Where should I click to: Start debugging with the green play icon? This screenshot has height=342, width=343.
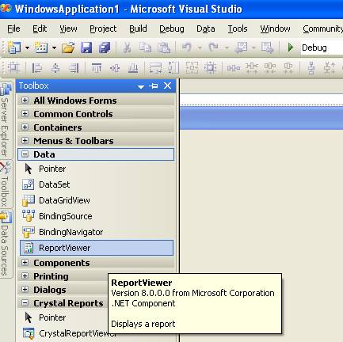click(x=291, y=47)
